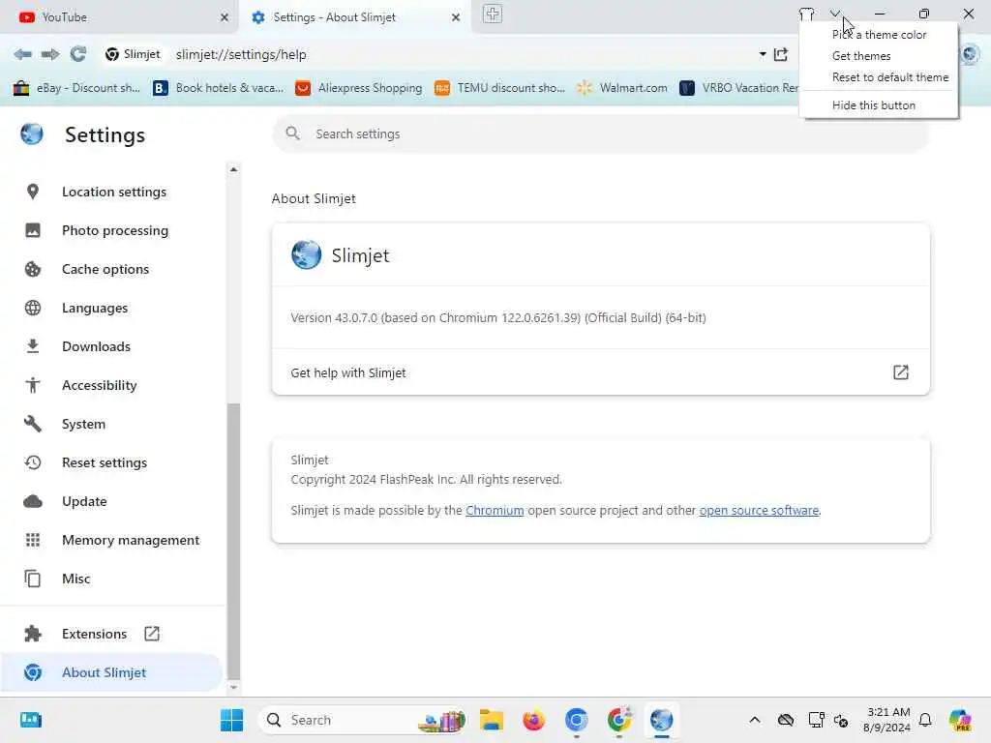
Task: Open the Walmart.com bookmark
Action: point(622,88)
